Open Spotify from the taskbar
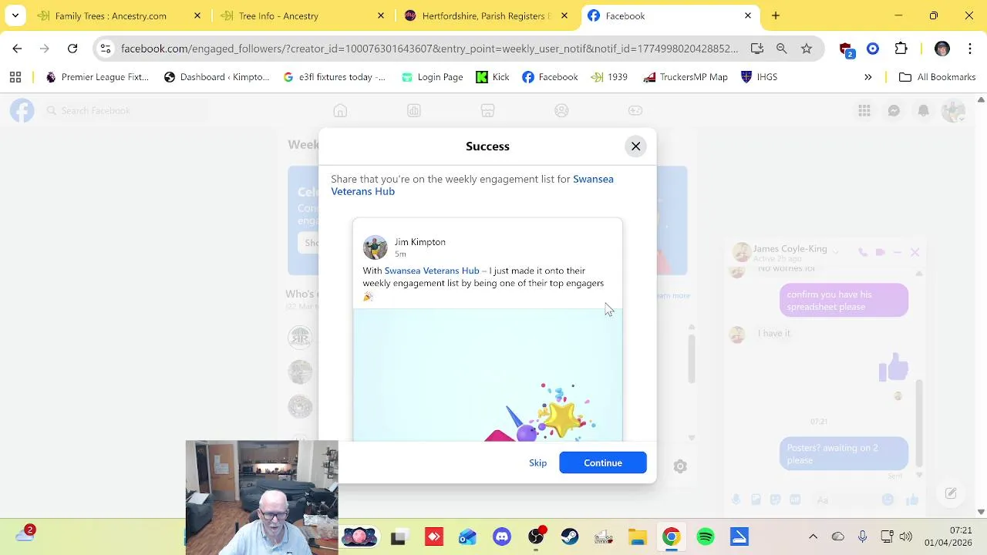The width and height of the screenshot is (987, 555). [x=706, y=537]
